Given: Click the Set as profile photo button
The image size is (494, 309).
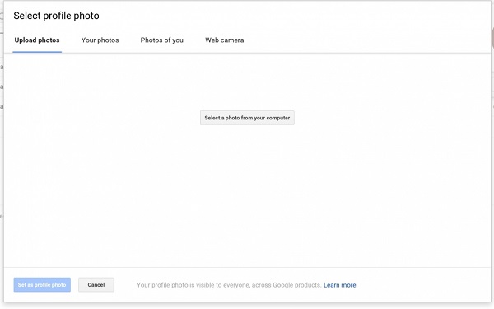Looking at the screenshot, I should click(x=42, y=285).
